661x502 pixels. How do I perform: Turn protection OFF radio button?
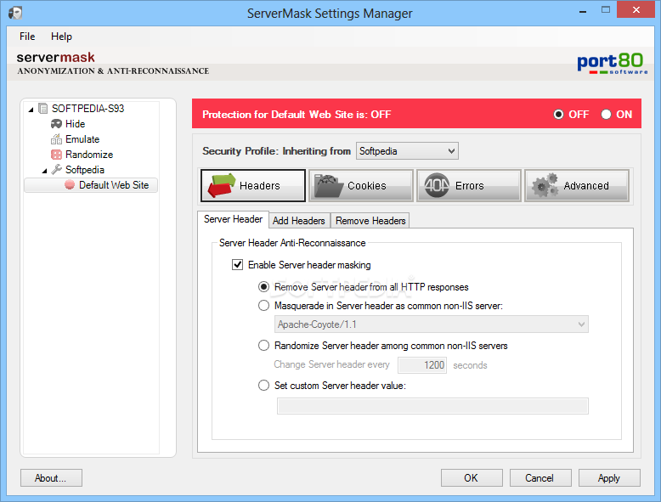tap(558, 114)
